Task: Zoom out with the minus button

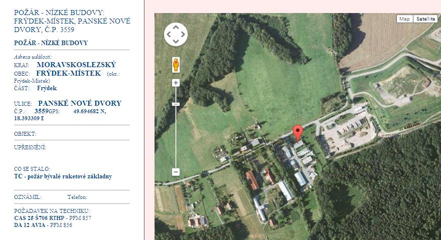Action: (176, 172)
